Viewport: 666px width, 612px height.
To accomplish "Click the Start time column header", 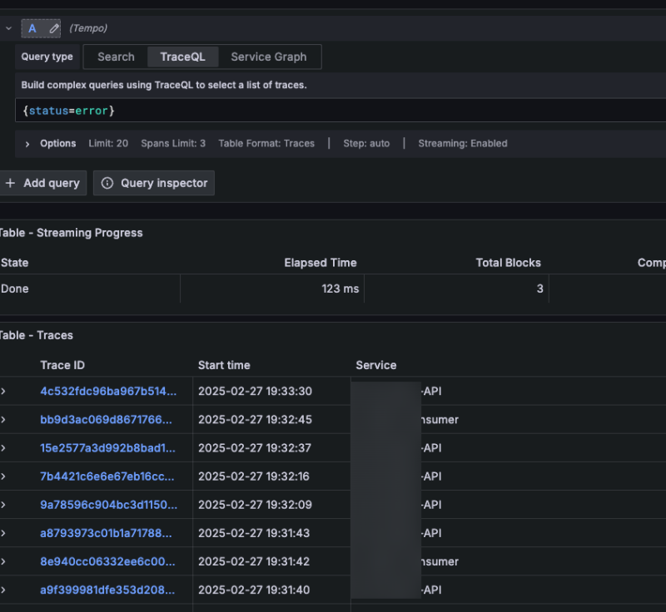I will point(224,365).
